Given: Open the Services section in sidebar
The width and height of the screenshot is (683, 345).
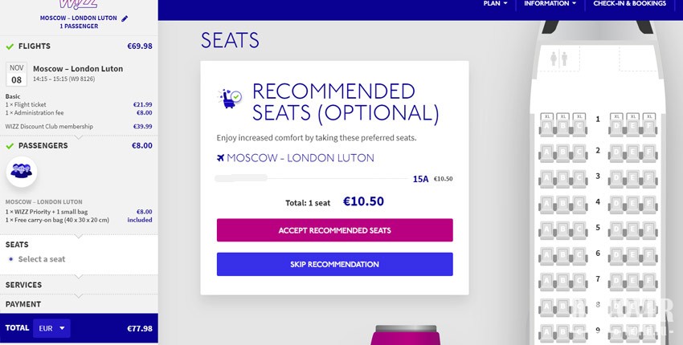Looking at the screenshot, I should pos(24,285).
